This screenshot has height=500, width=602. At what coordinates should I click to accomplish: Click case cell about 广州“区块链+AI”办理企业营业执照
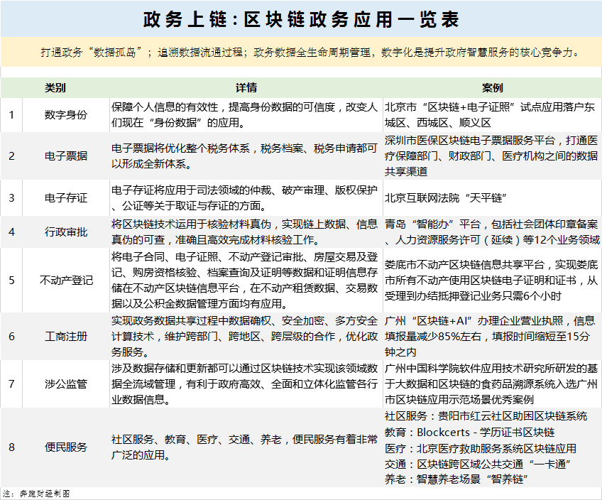492,337
